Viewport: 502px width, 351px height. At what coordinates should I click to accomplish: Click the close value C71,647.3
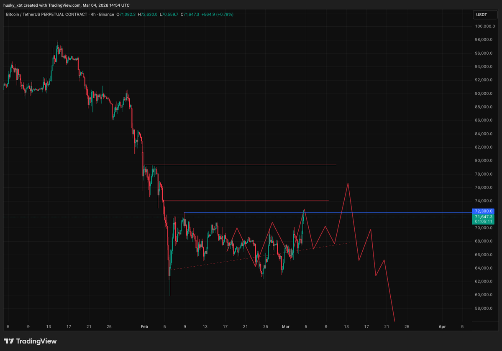(x=189, y=14)
